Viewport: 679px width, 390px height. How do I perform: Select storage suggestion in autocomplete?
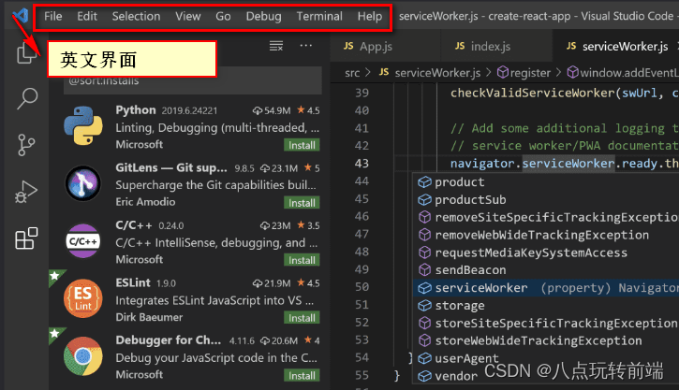pyautogui.click(x=546, y=306)
